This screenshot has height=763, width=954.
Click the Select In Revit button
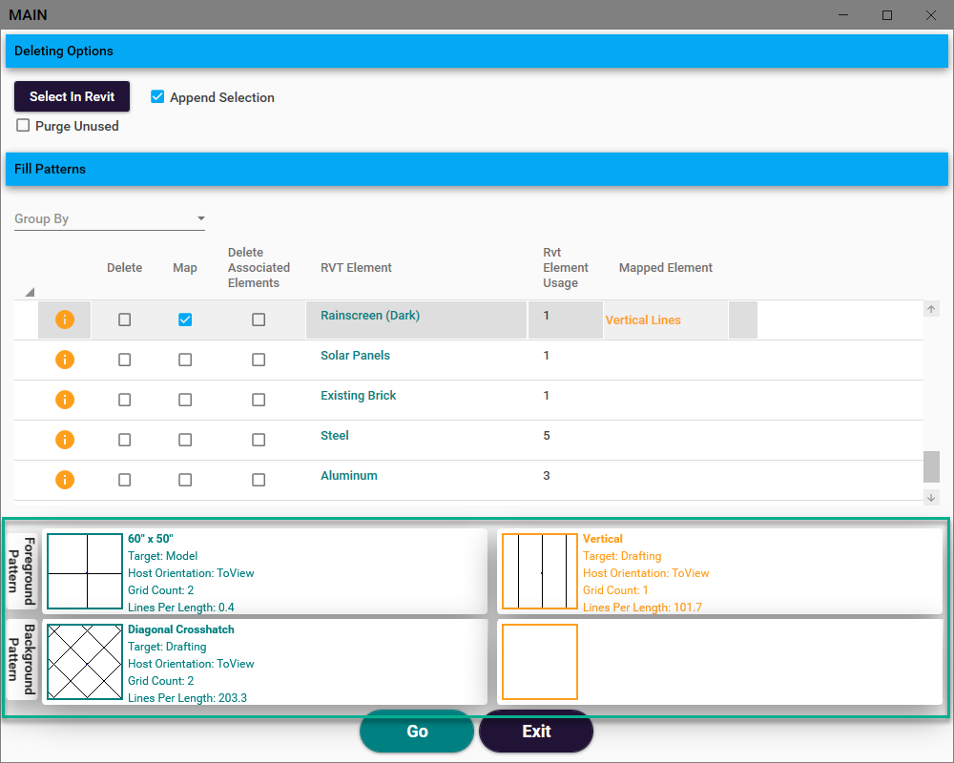click(72, 96)
